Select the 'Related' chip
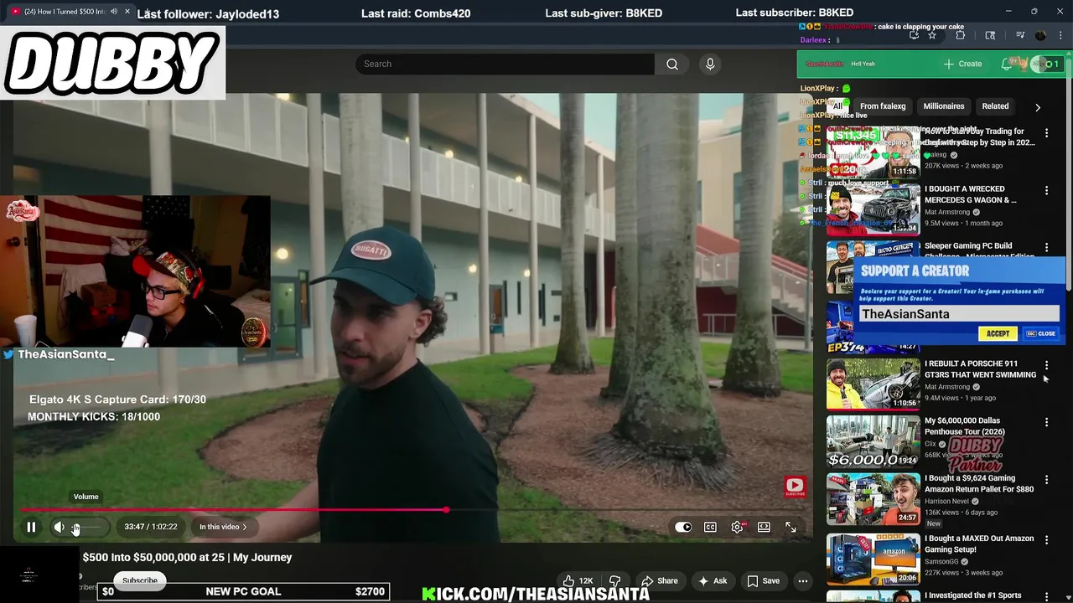This screenshot has height=603, width=1073. pyautogui.click(x=995, y=106)
